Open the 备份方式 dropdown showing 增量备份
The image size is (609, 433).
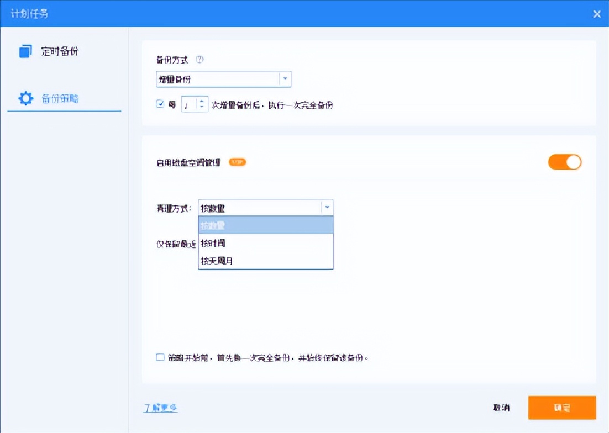click(221, 79)
